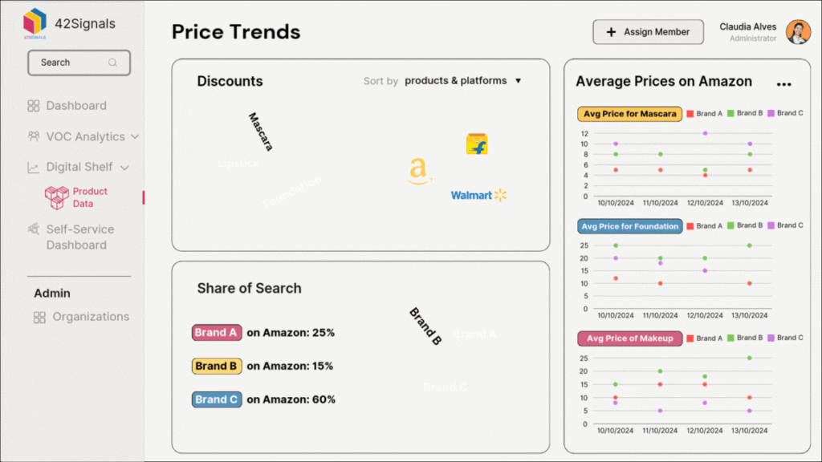
Task: Click inside the Search field
Action: click(79, 63)
